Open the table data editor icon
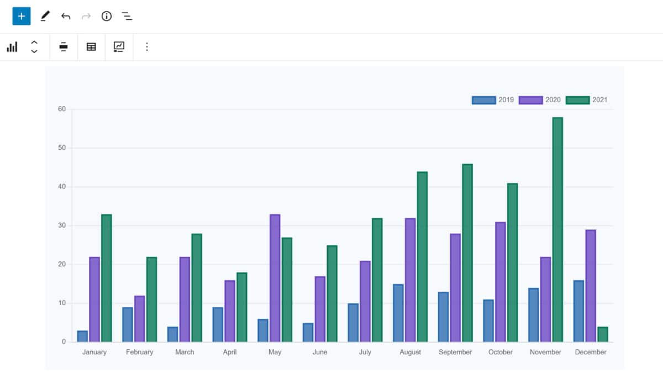This screenshot has height=373, width=663. [91, 47]
